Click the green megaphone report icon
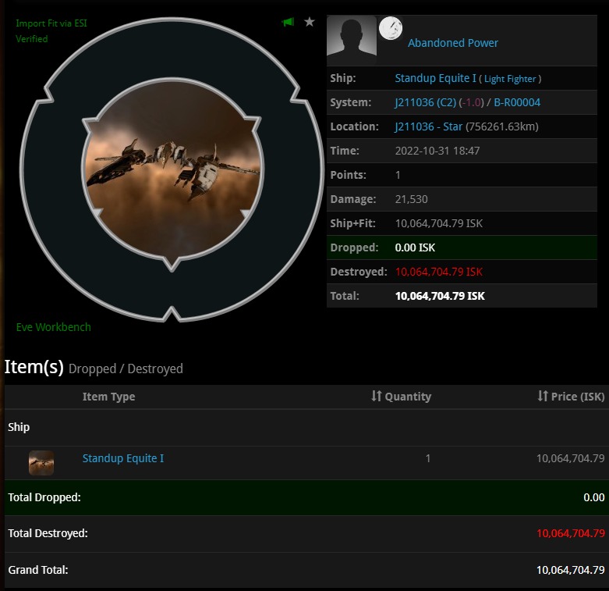 coord(288,22)
